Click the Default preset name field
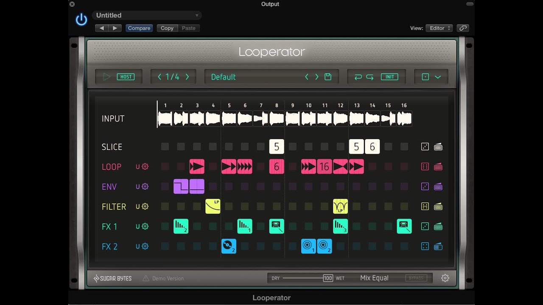Viewport: 543px width, 305px height. pos(224,77)
